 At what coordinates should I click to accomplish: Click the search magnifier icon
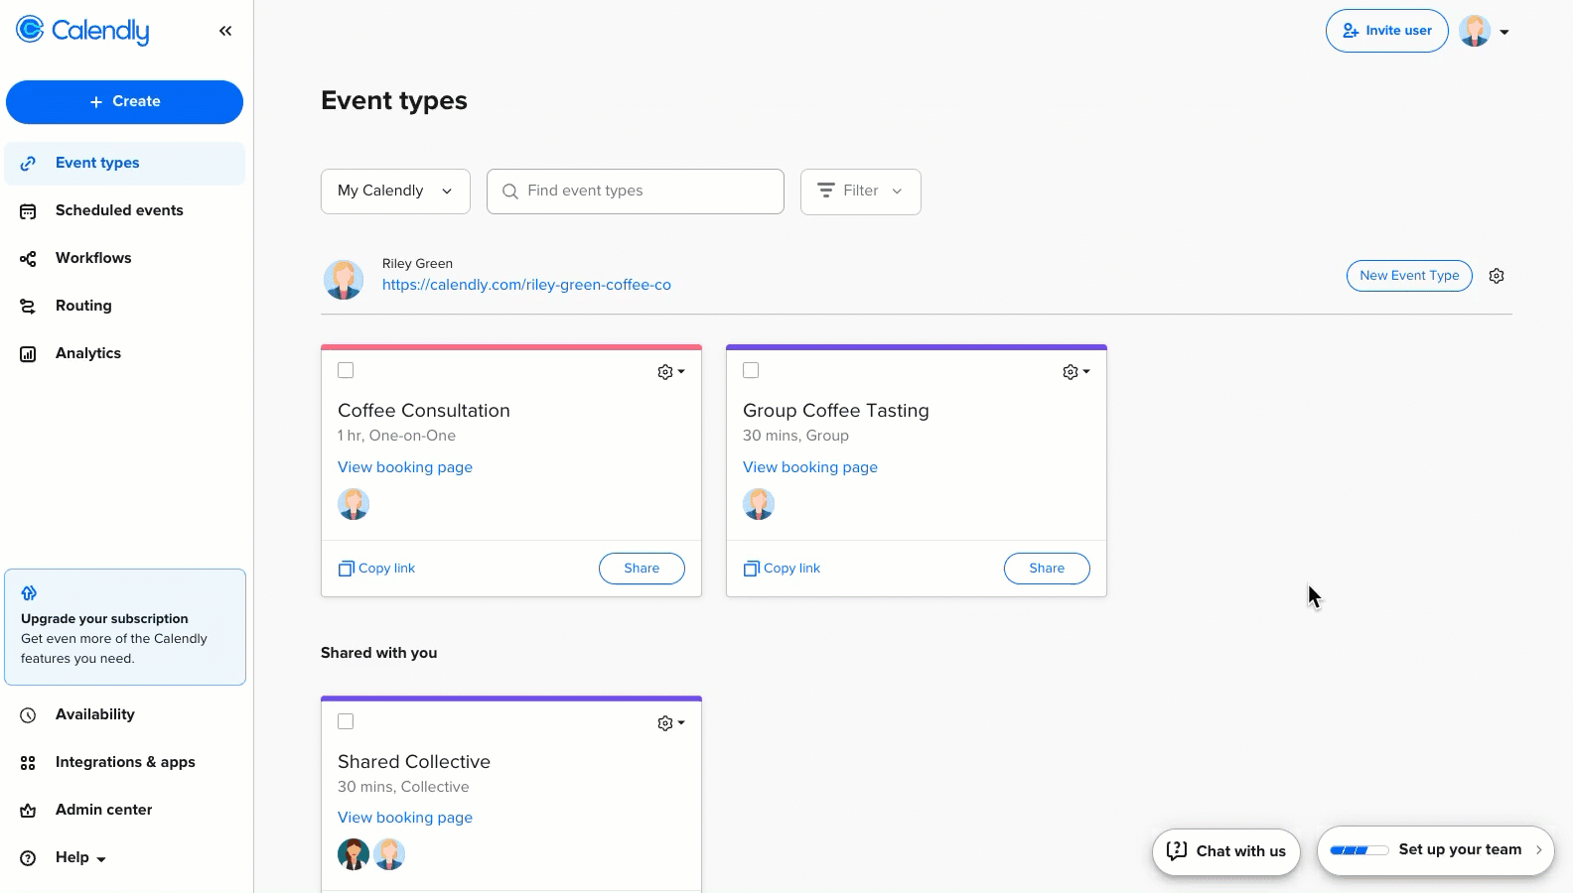pyautogui.click(x=510, y=191)
